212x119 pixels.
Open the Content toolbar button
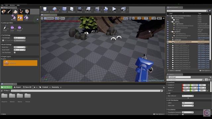(x=64, y=10)
